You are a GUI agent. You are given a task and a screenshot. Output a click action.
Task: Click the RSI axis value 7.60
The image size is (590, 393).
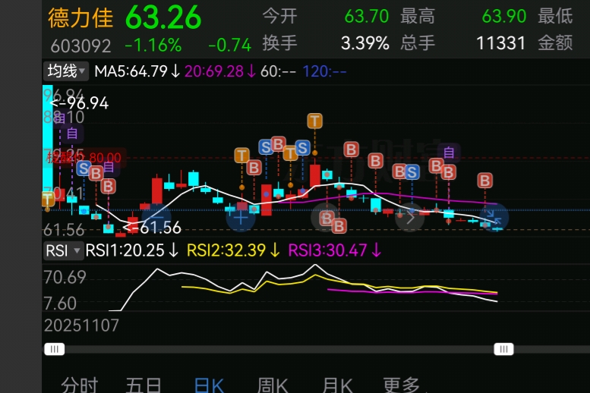point(60,303)
